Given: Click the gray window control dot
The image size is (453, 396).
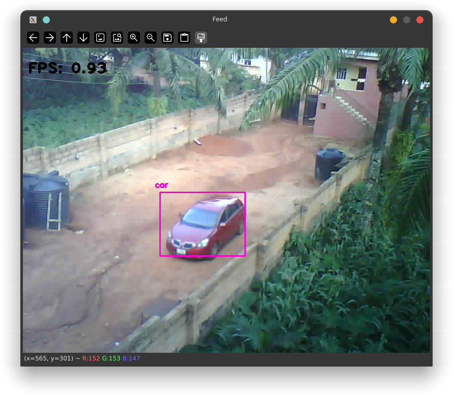Looking at the screenshot, I should point(406,19).
